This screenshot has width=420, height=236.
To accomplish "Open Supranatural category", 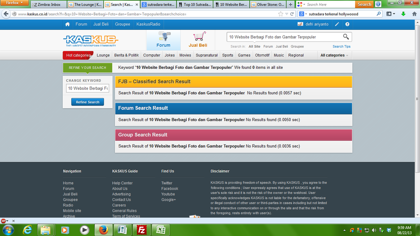I will 207,55.
